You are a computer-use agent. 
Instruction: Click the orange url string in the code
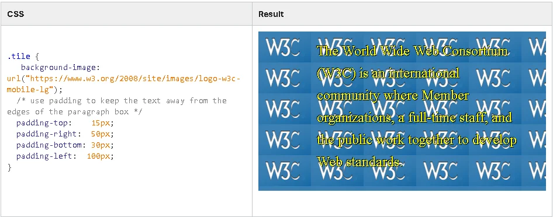click(123, 83)
